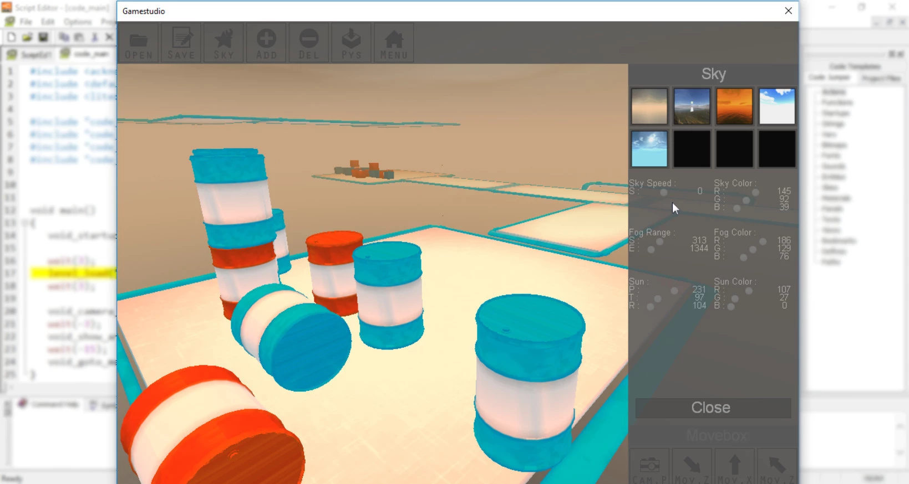
Task: Adjust the Sun R slider
Action: [x=650, y=307]
